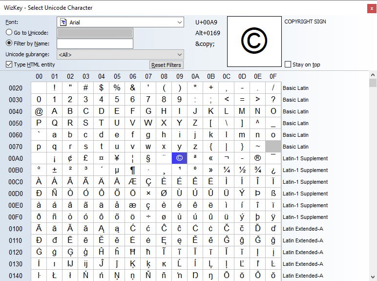Select the copyright sign character cell
Screen dimensions: 377x281
179,158
